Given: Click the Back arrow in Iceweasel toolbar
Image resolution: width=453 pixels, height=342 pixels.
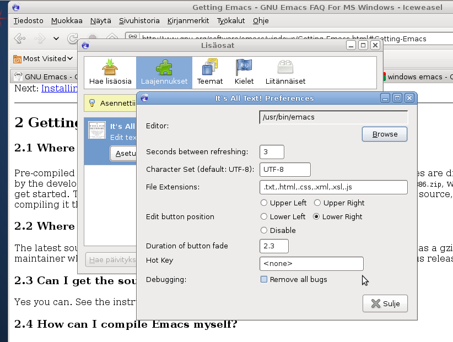Looking at the screenshot, I should point(20,38).
